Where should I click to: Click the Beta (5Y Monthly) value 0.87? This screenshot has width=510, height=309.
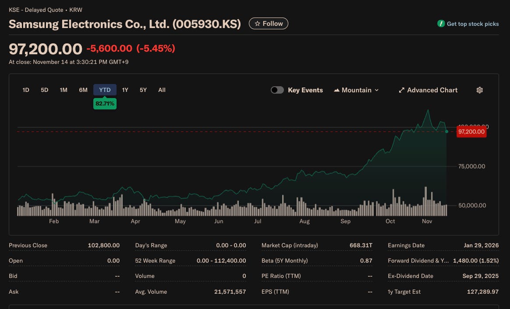(366, 260)
